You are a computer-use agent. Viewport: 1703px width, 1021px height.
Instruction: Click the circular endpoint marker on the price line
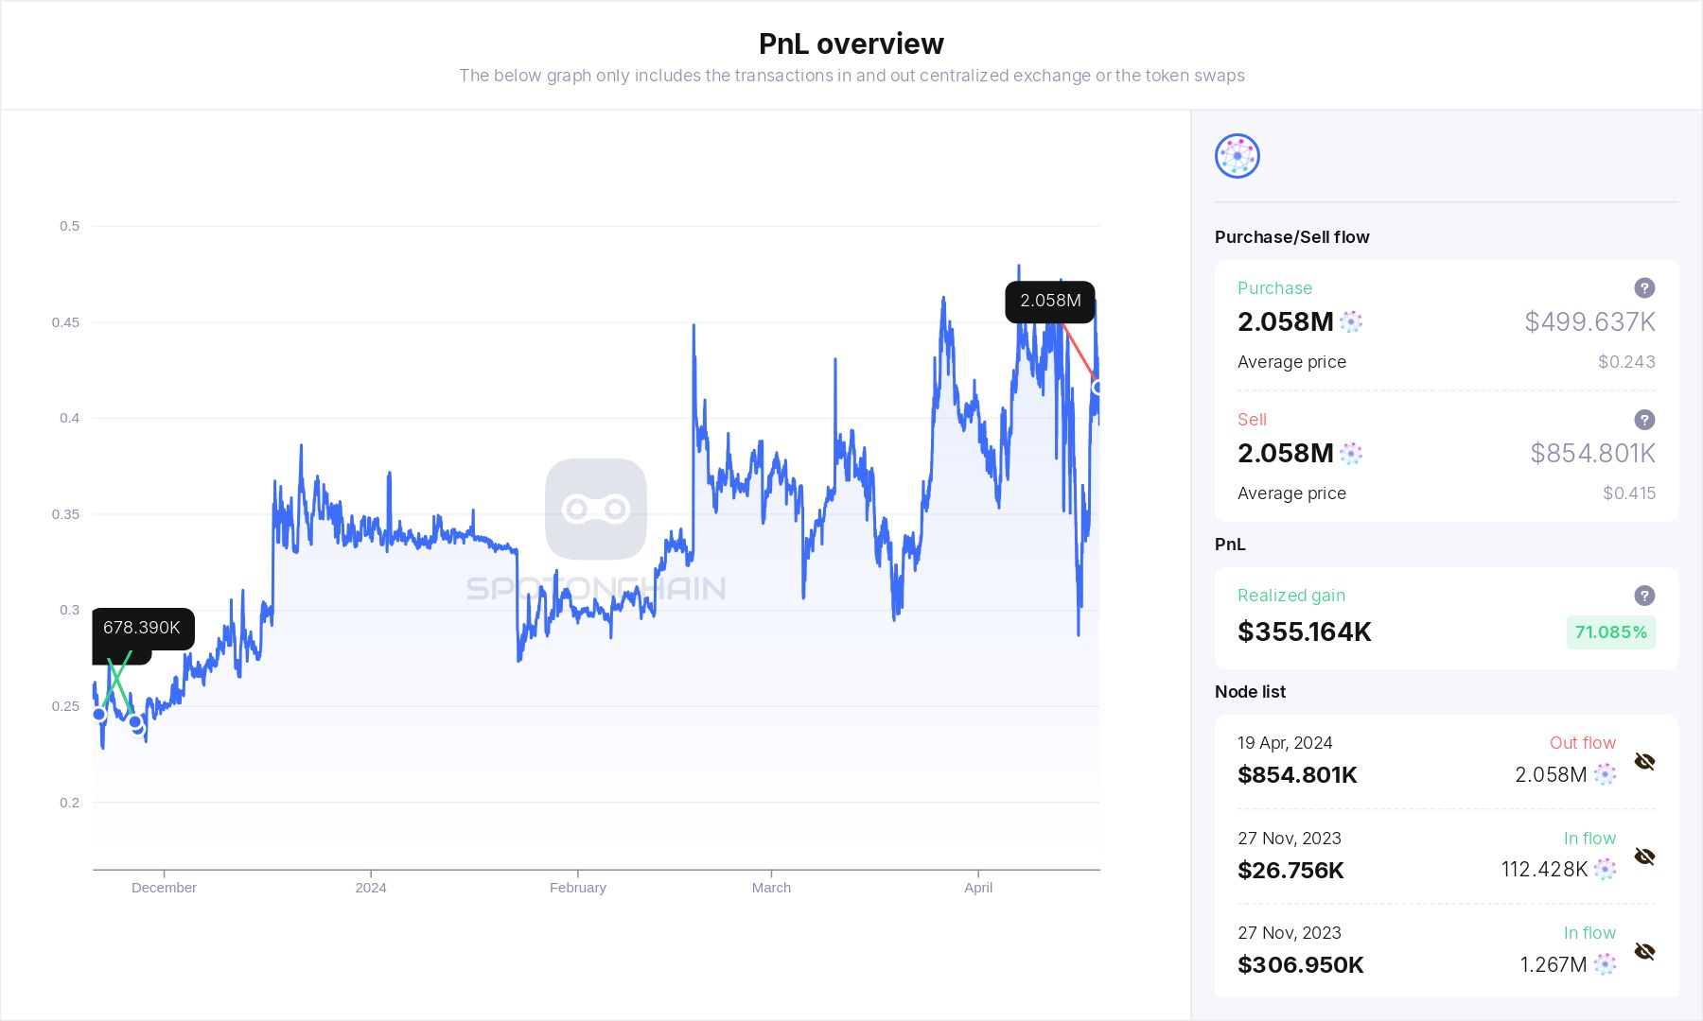coord(1097,386)
